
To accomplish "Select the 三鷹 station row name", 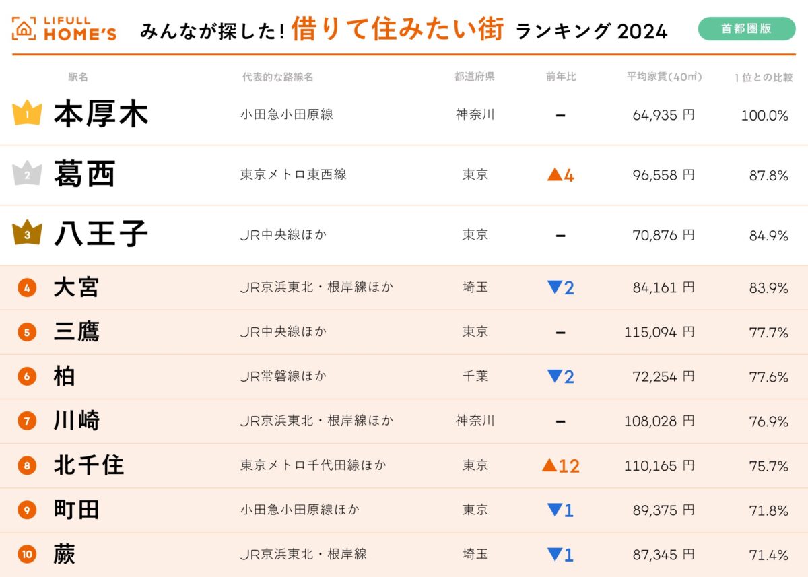I will pos(76,332).
